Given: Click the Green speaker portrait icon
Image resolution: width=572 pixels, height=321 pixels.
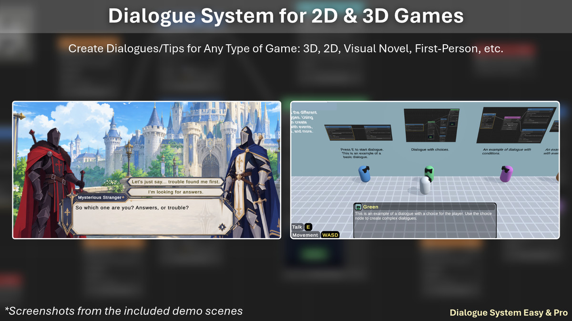Looking at the screenshot, I should 358,207.
